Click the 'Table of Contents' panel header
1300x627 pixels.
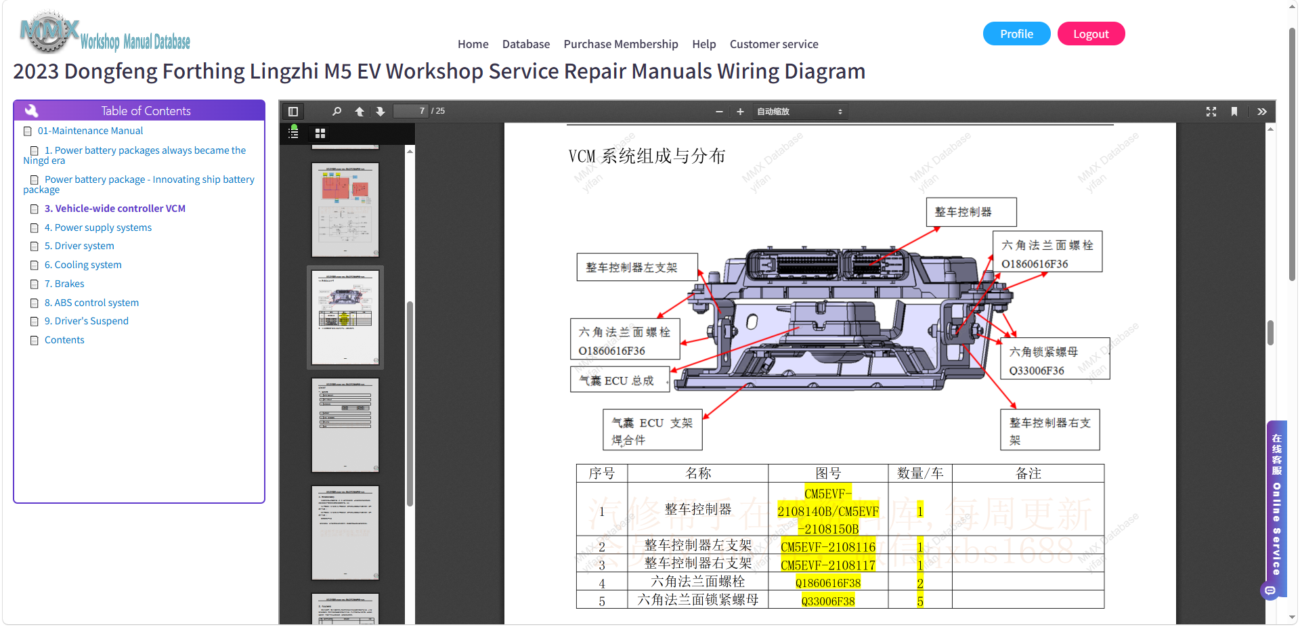coord(139,110)
